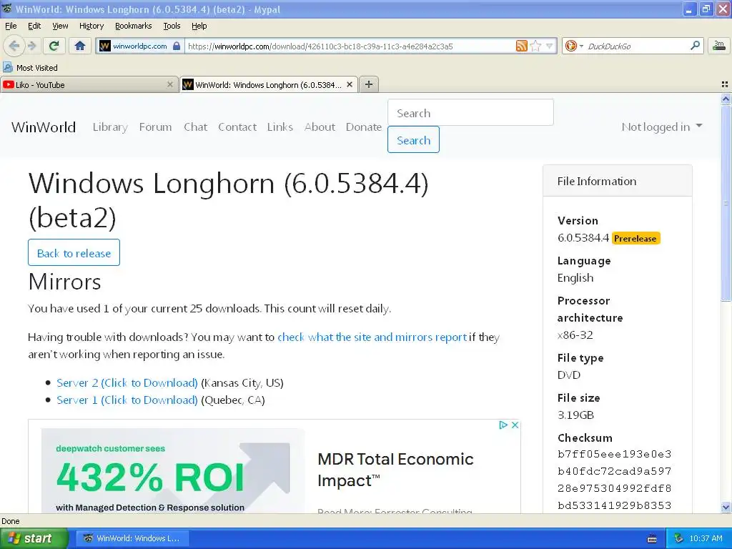732x549 pixels.
Task: Open the Donate nav link
Action: tap(364, 127)
